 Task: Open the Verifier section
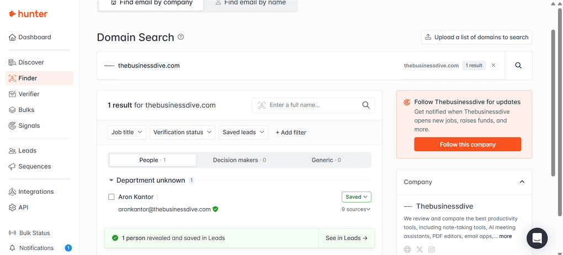(24, 94)
